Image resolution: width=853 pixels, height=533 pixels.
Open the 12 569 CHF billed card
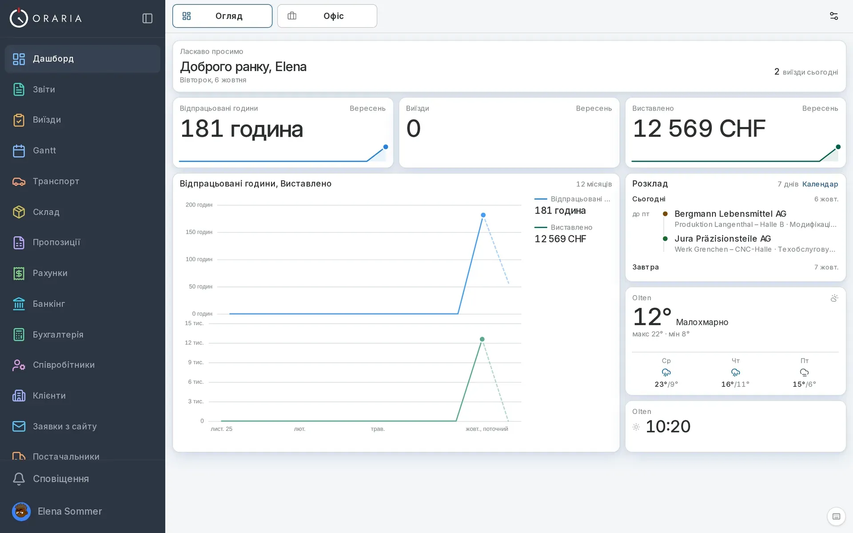tap(735, 133)
